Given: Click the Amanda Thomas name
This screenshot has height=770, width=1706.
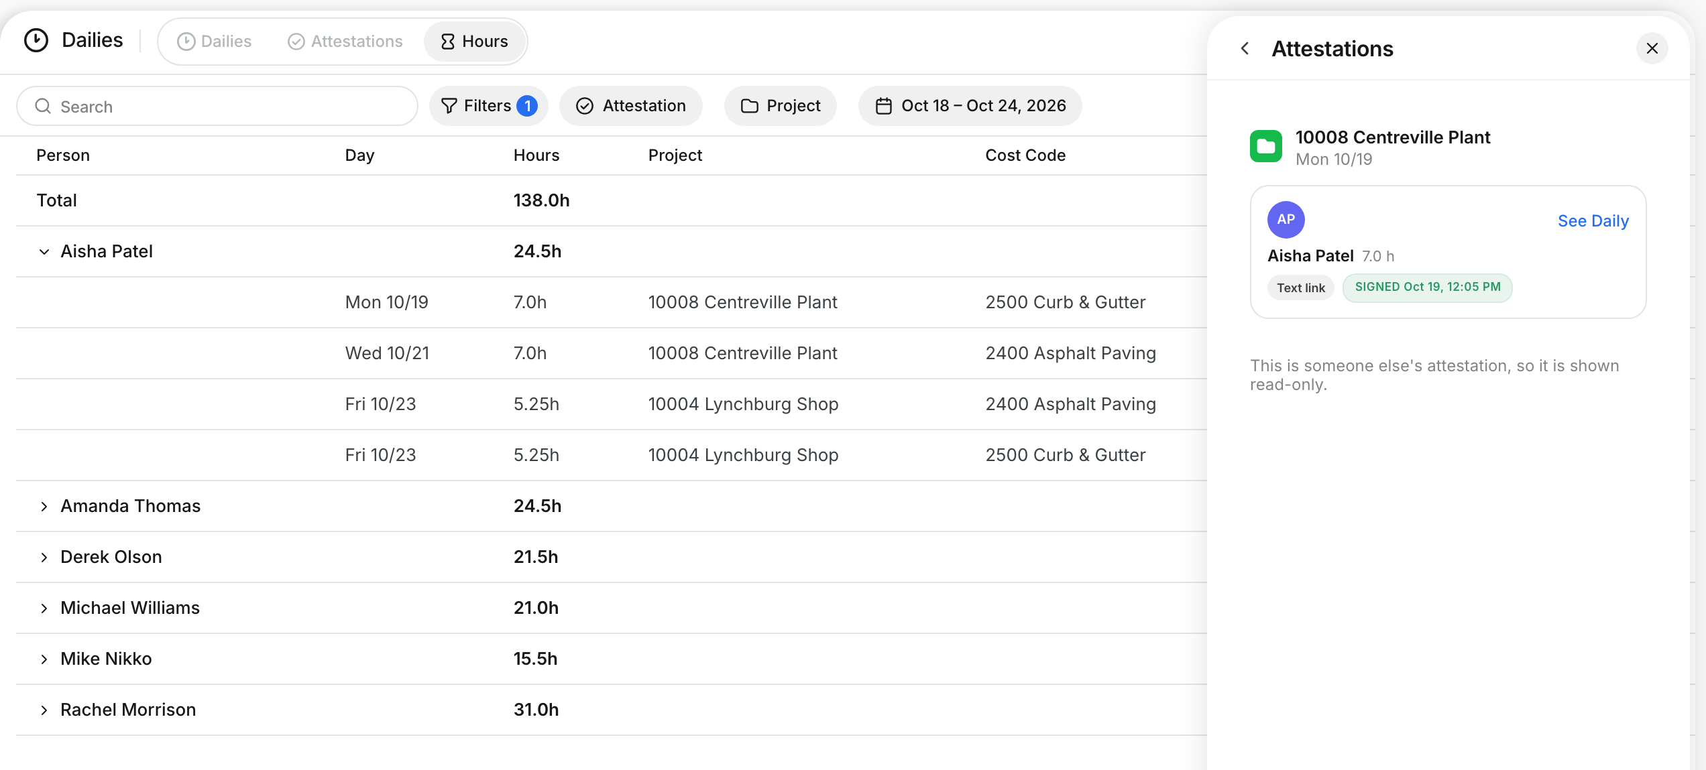Looking at the screenshot, I should point(131,506).
